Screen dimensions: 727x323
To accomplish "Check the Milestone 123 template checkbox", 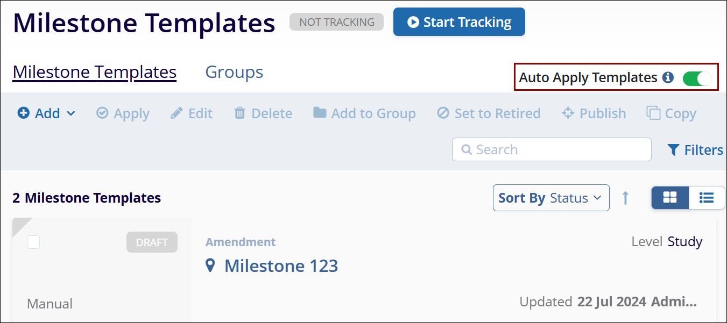I will tap(33, 242).
